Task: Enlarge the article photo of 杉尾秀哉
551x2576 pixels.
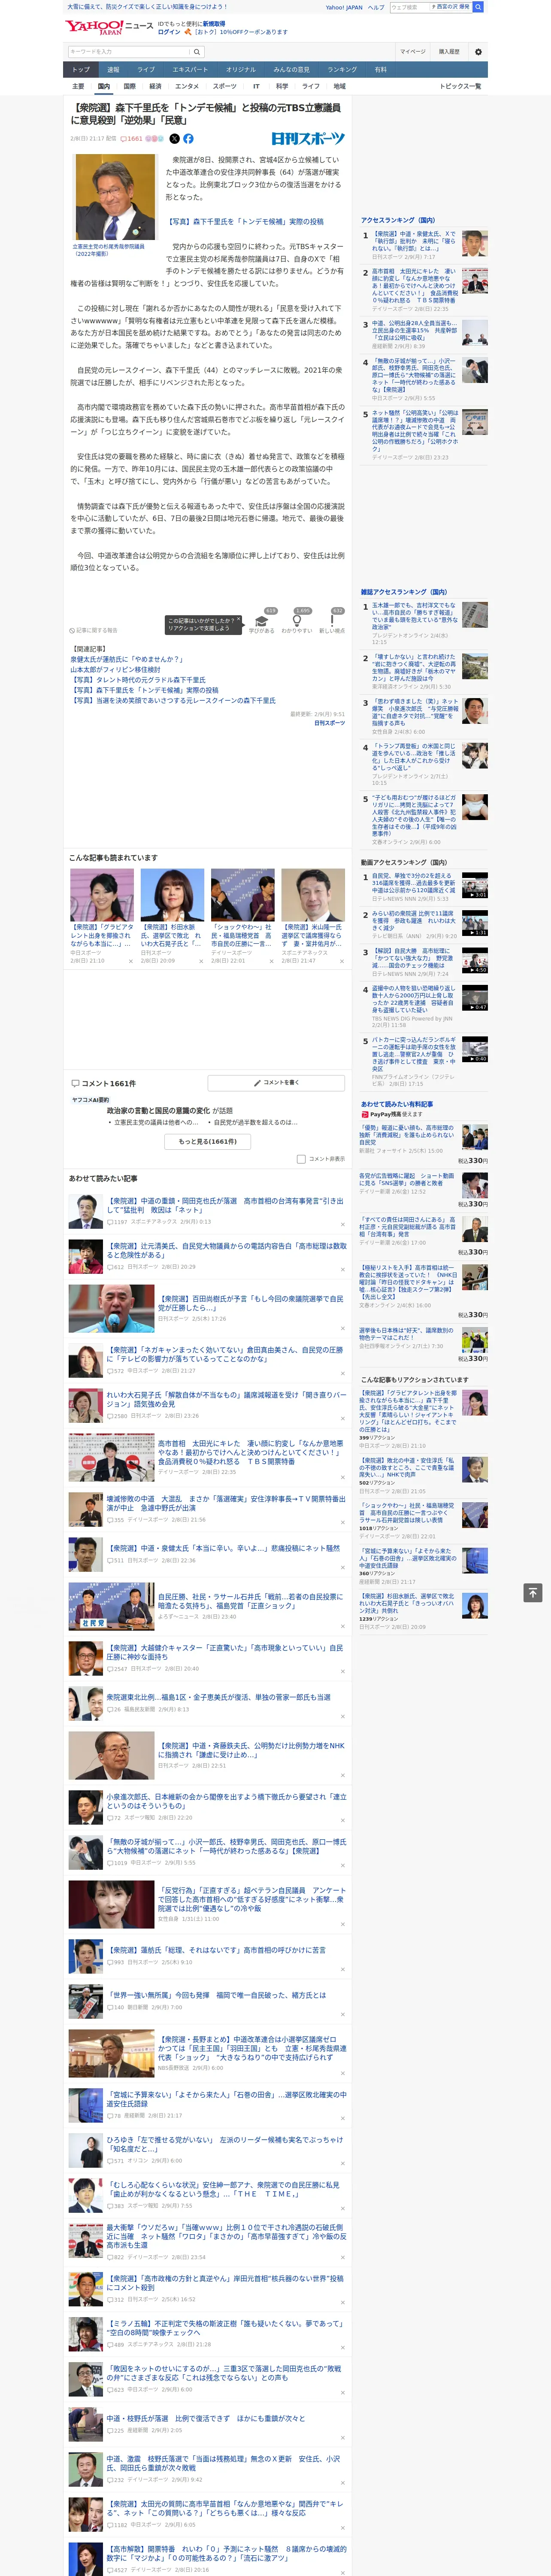Action: [115, 198]
